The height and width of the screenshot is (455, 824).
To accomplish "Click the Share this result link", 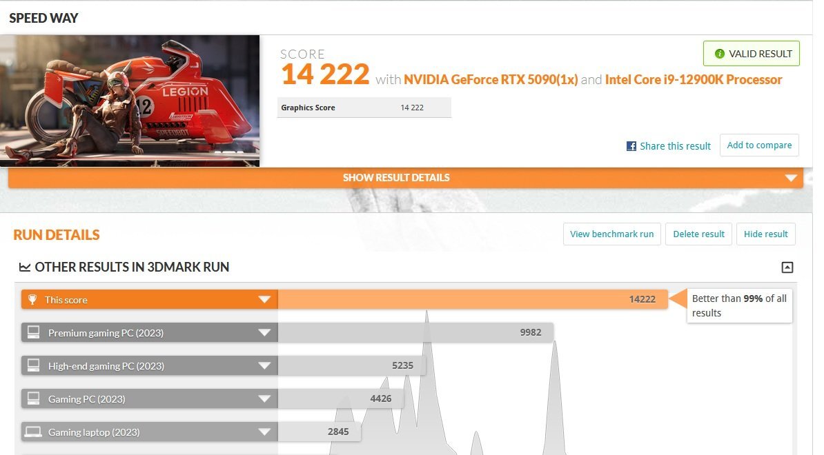I will point(676,146).
